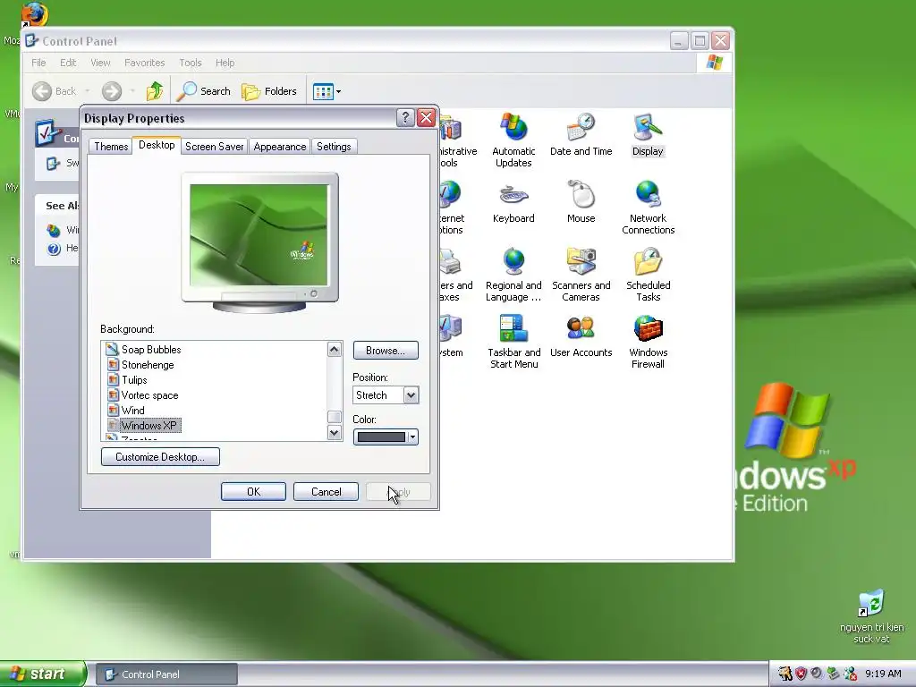916x687 pixels.
Task: Switch to the Appearance tab
Action: pos(280,147)
